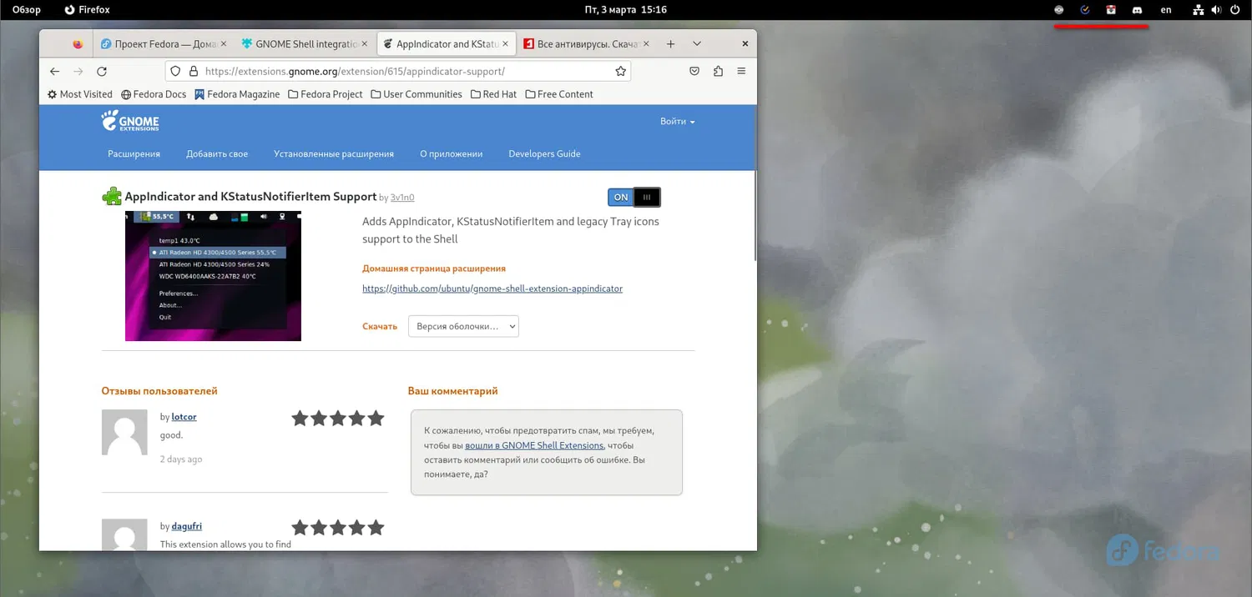The image size is (1252, 597).
Task: Open a new browser tab
Action: coord(670,44)
